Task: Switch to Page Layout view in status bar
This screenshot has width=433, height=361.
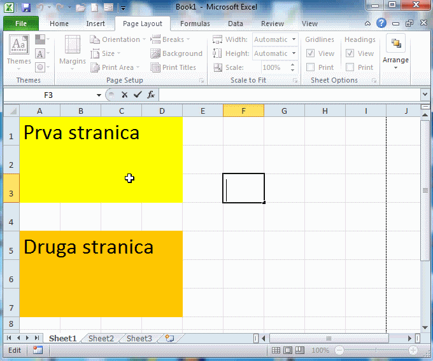Action: (x=287, y=350)
